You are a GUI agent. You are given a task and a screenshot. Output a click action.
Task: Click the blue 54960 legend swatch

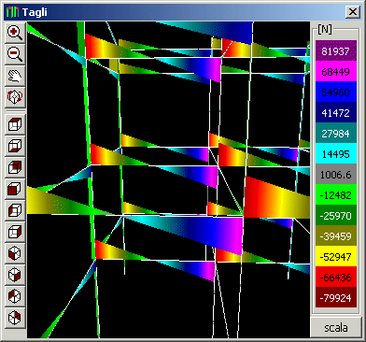pyautogui.click(x=336, y=92)
